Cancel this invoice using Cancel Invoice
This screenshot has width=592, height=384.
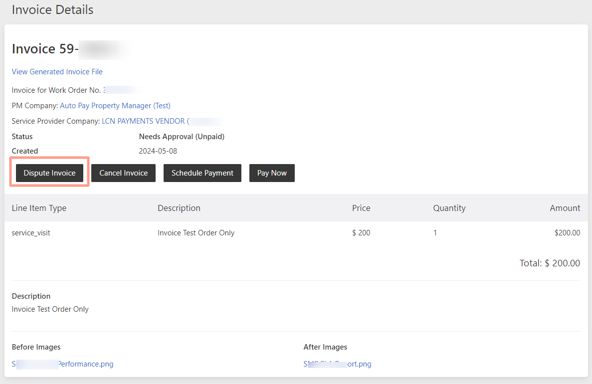tap(124, 173)
